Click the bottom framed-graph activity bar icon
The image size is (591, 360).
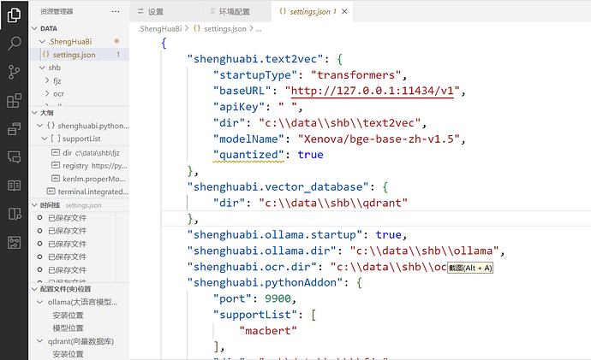pyautogui.click(x=14, y=243)
